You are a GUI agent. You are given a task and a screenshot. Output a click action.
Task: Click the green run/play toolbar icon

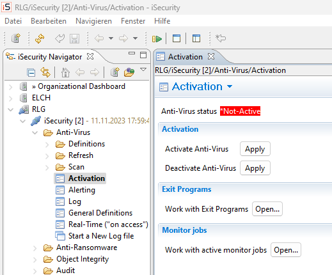click(157, 39)
